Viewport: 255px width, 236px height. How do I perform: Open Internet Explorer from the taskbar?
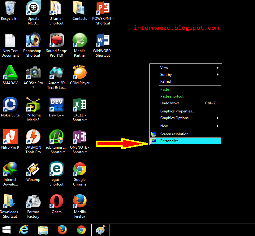[x=24, y=229]
